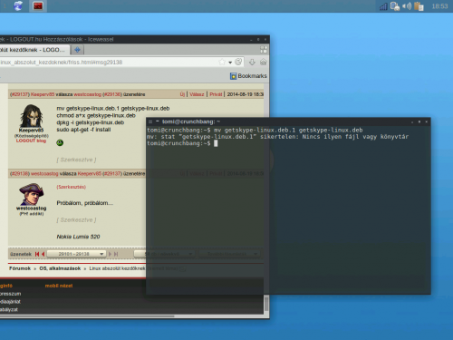Go to previous messages page red arrow
453x340 pixels.
click(43, 254)
